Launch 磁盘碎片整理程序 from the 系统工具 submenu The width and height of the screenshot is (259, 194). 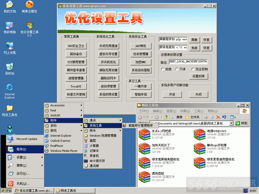point(141,125)
